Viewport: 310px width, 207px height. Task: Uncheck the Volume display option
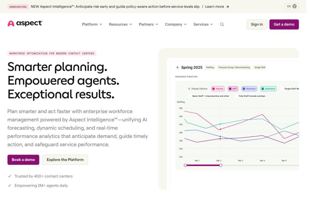click(x=214, y=89)
